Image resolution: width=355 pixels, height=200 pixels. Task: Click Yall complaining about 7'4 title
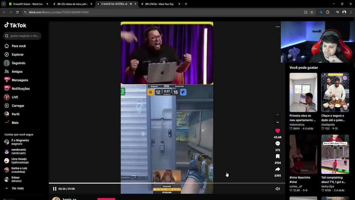pos(333,180)
